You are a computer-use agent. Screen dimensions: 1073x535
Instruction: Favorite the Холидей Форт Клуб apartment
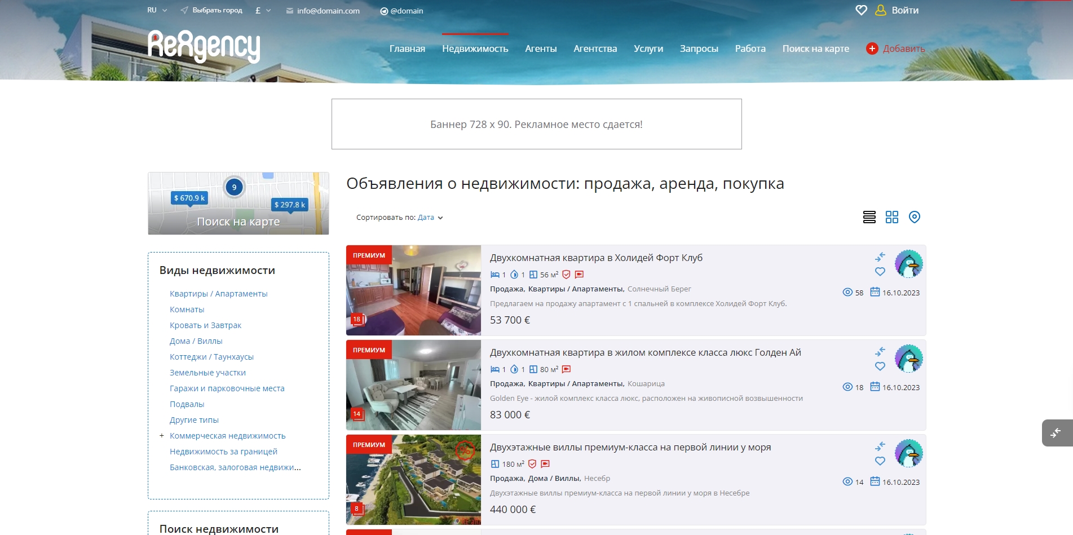880,272
